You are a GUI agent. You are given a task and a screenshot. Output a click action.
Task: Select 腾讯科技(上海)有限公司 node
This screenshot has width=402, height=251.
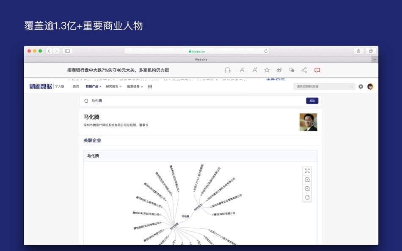click(149, 202)
